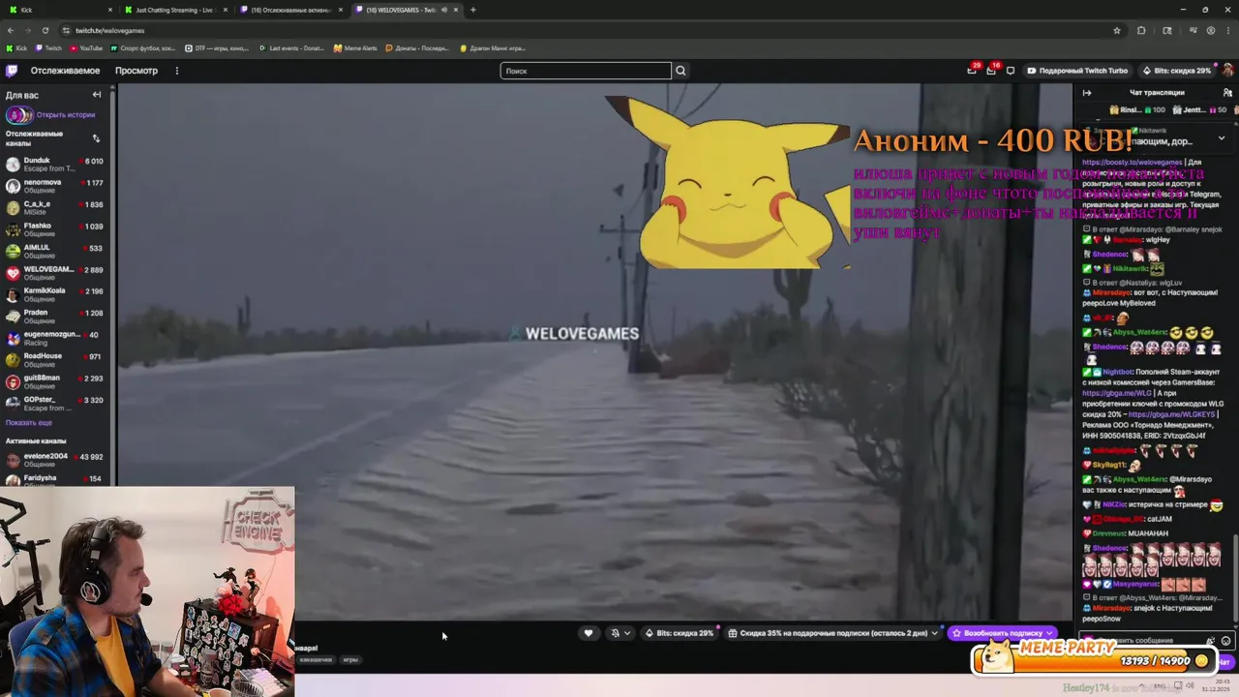Expand gift subscription discount chevron
The height and width of the screenshot is (697, 1239).
(934, 633)
